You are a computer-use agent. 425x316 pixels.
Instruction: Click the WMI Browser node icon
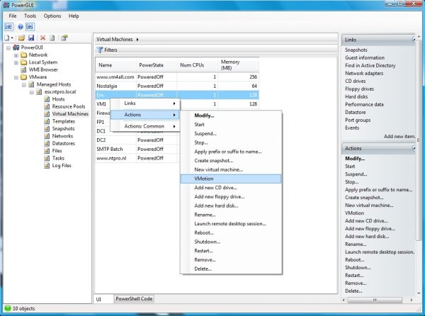23,69
